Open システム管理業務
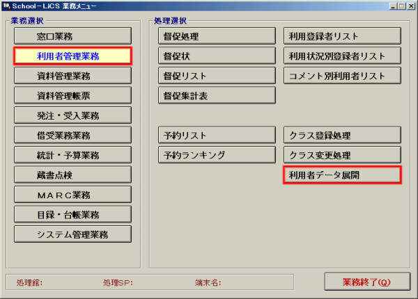The image size is (418, 299). pyautogui.click(x=72, y=234)
